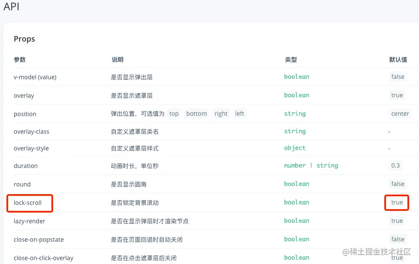
Task: Click the boolean type in v-model row
Action: point(296,77)
